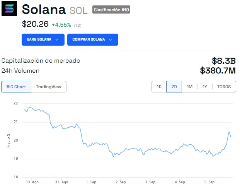Switch to the TradingView tab
The width and height of the screenshot is (240, 193).
[48, 87]
